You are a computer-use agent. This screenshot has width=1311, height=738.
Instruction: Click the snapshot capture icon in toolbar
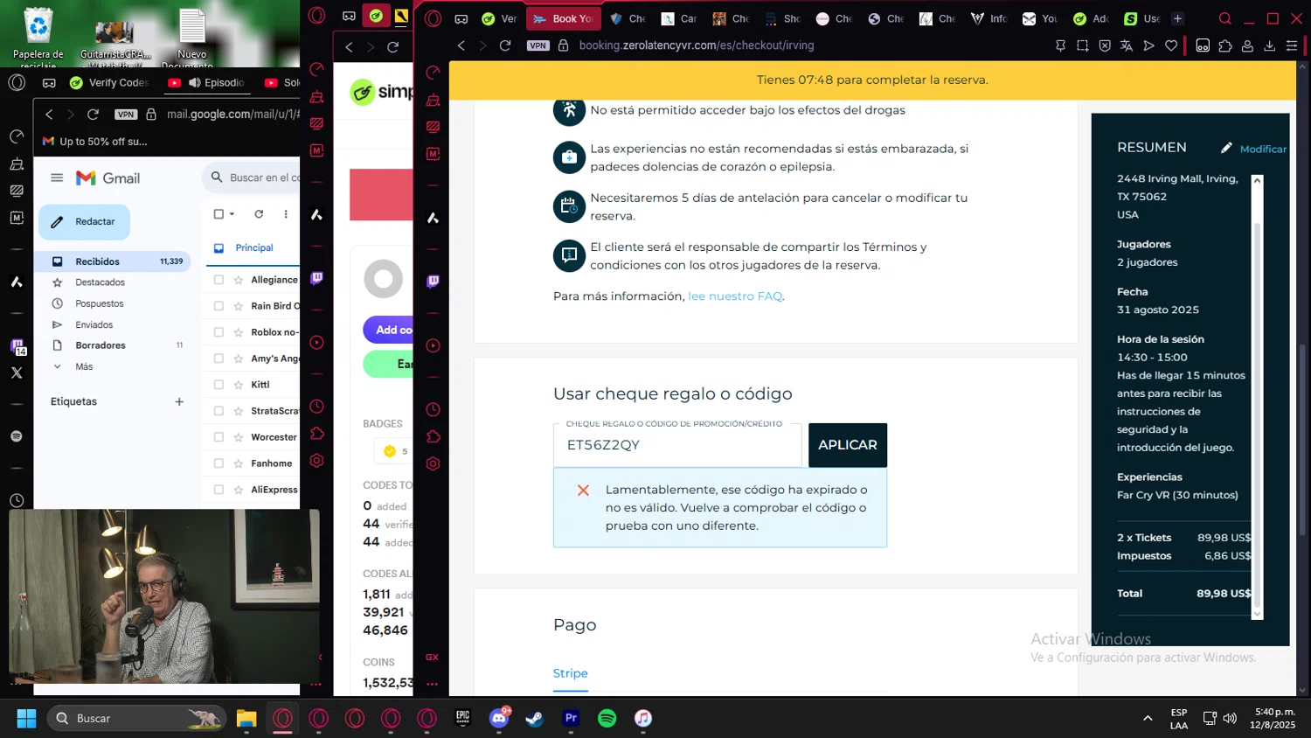click(1082, 45)
